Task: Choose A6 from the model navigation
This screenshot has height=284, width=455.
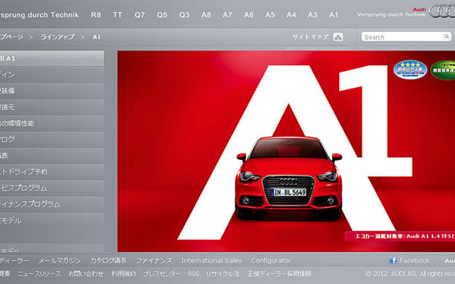Action: coord(249,15)
